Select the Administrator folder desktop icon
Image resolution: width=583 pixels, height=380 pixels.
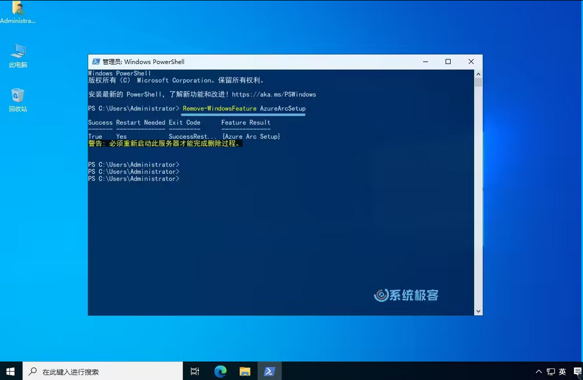(18, 13)
